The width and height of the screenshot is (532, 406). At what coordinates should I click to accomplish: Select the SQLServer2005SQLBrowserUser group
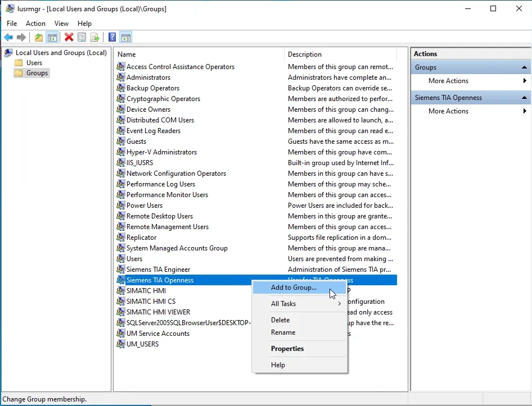(188, 323)
